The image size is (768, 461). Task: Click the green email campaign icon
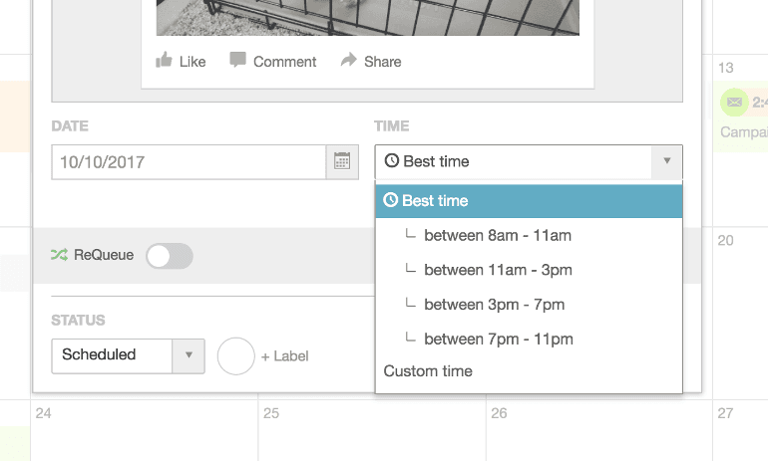coord(734,102)
